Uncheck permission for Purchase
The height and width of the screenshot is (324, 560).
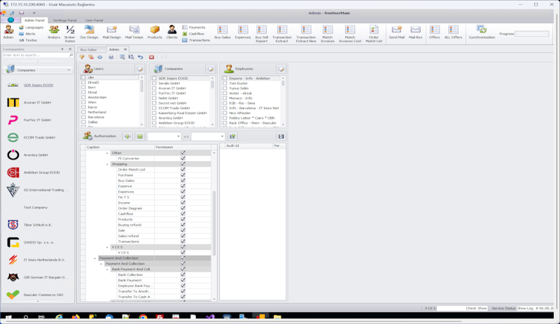(183, 175)
